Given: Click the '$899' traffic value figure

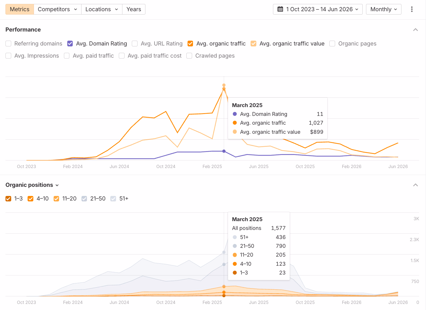Looking at the screenshot, I should click(x=317, y=132).
